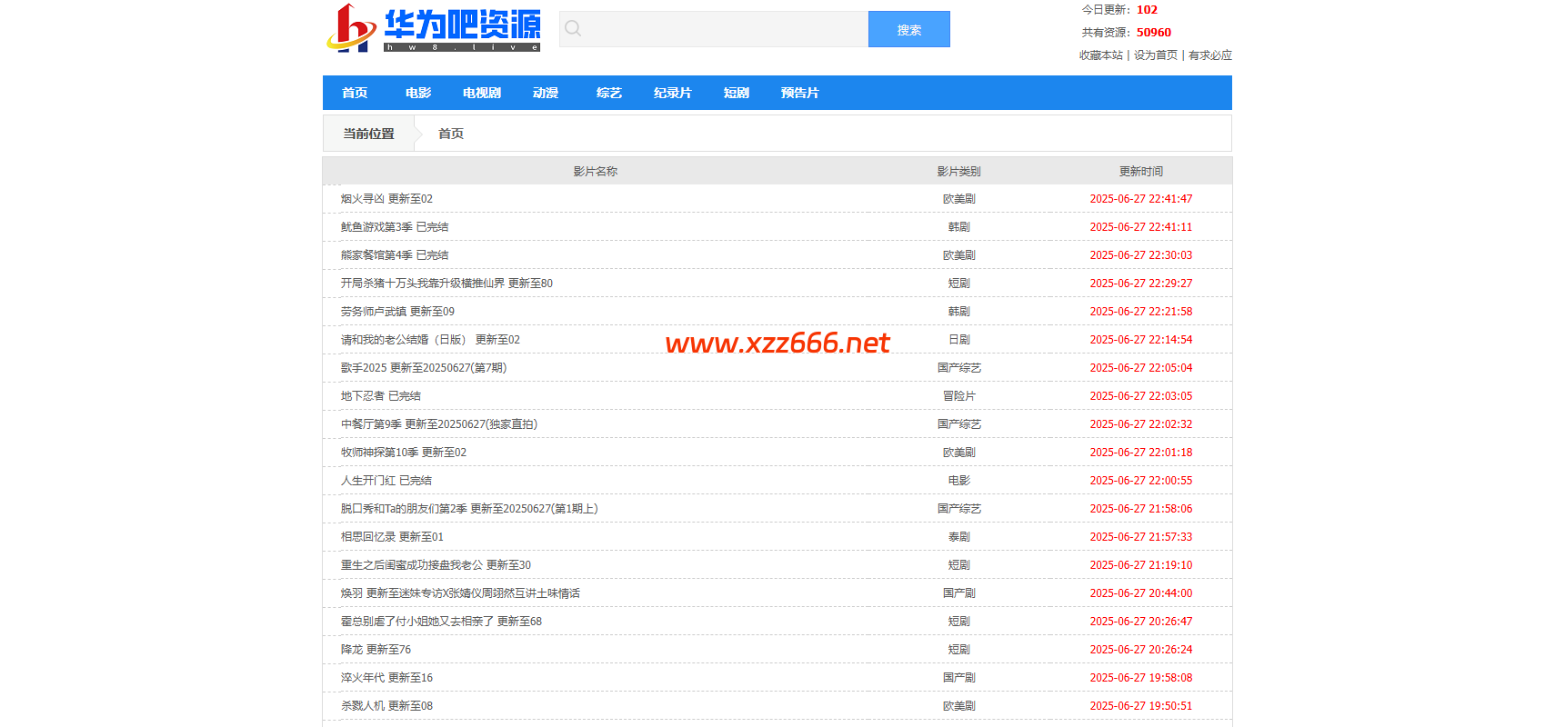Open the 动漫 navigation tab

546,93
